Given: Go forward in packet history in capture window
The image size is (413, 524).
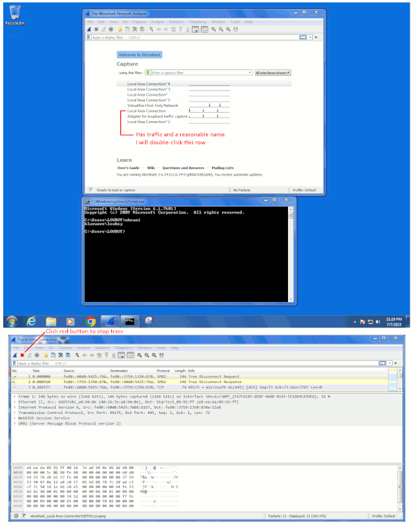Looking at the screenshot, I should [x=92, y=355].
